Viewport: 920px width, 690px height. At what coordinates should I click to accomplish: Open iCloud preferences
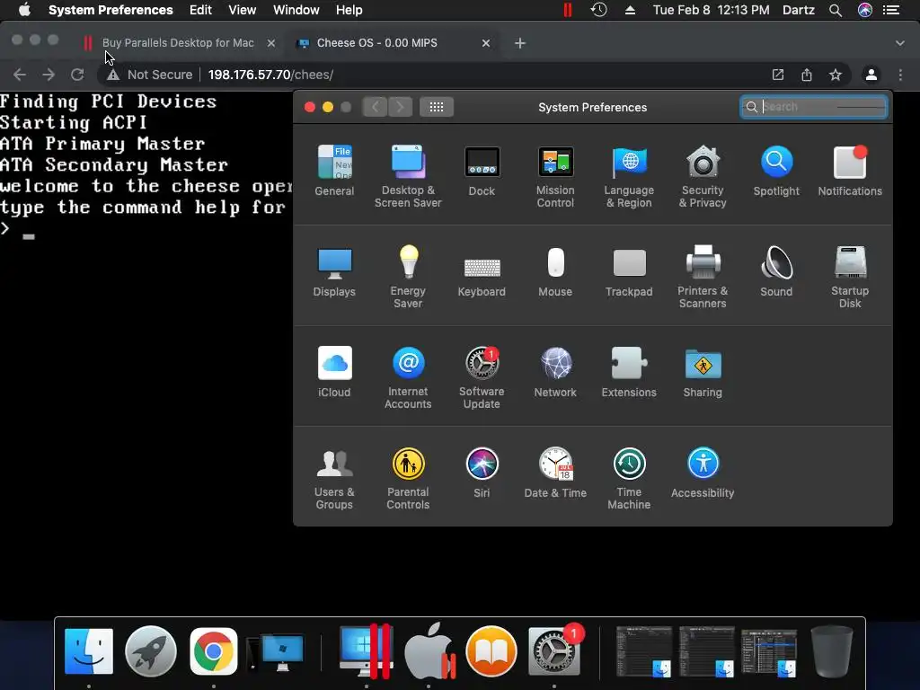[x=334, y=372]
